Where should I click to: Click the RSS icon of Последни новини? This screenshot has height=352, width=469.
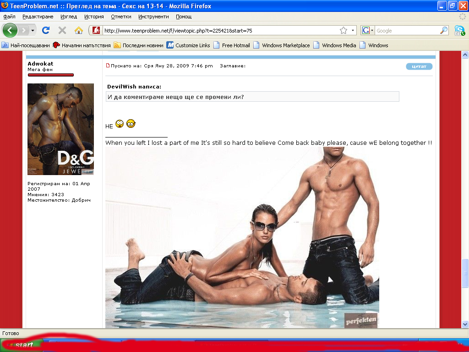(x=117, y=45)
